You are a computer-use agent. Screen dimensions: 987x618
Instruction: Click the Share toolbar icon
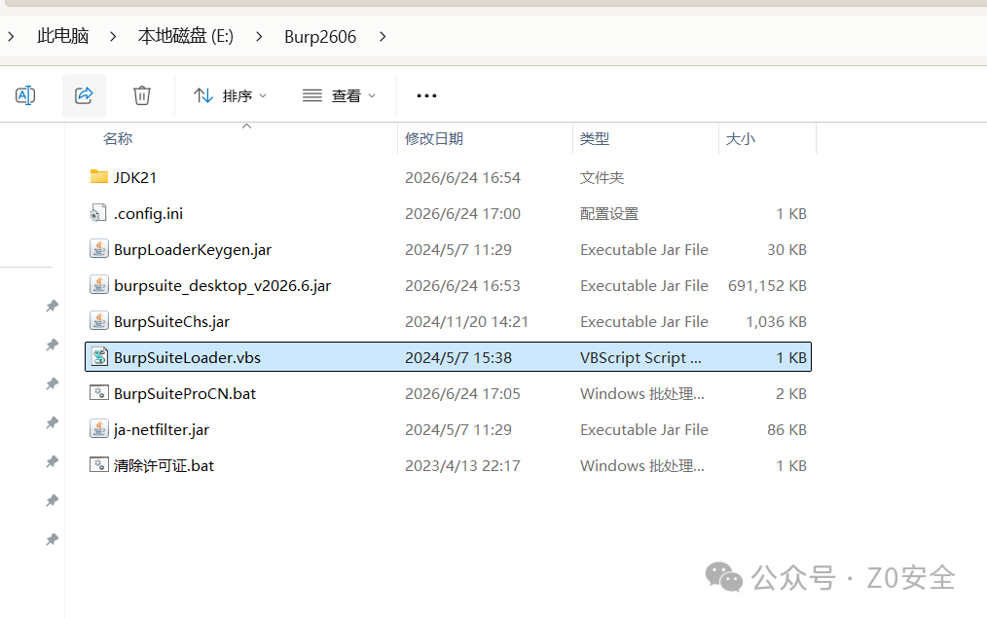[84, 95]
